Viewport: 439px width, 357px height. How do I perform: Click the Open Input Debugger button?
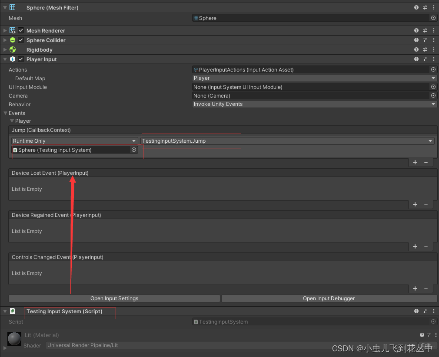329,298
